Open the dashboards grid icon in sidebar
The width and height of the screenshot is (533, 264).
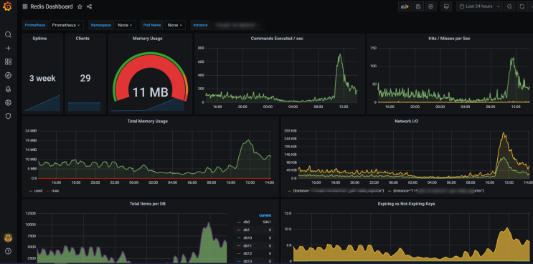8,62
